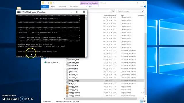Click horizontal scrollbar left arrow in Explorer

pyautogui.click(x=65, y=98)
